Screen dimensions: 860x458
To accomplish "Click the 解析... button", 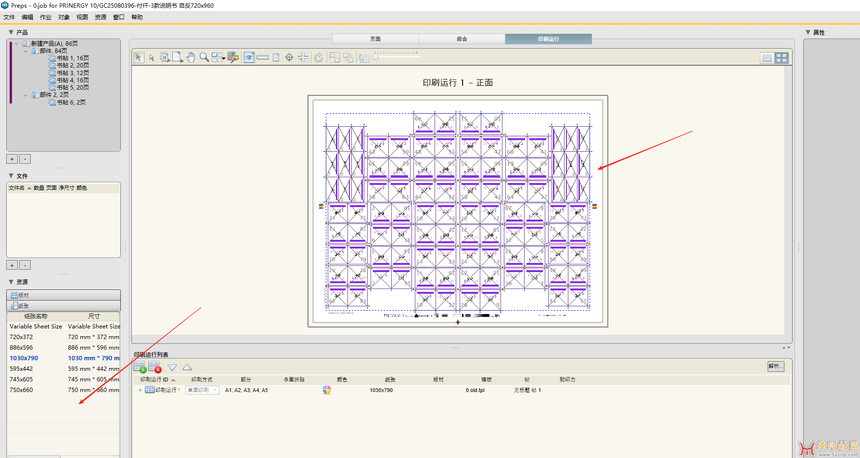I will click(776, 366).
